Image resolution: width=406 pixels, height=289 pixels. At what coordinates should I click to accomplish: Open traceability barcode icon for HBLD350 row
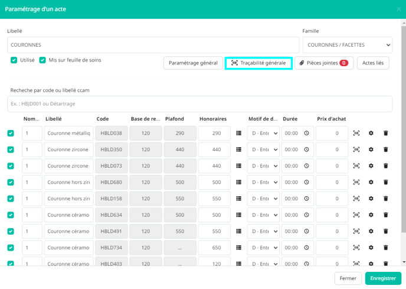(x=356, y=150)
